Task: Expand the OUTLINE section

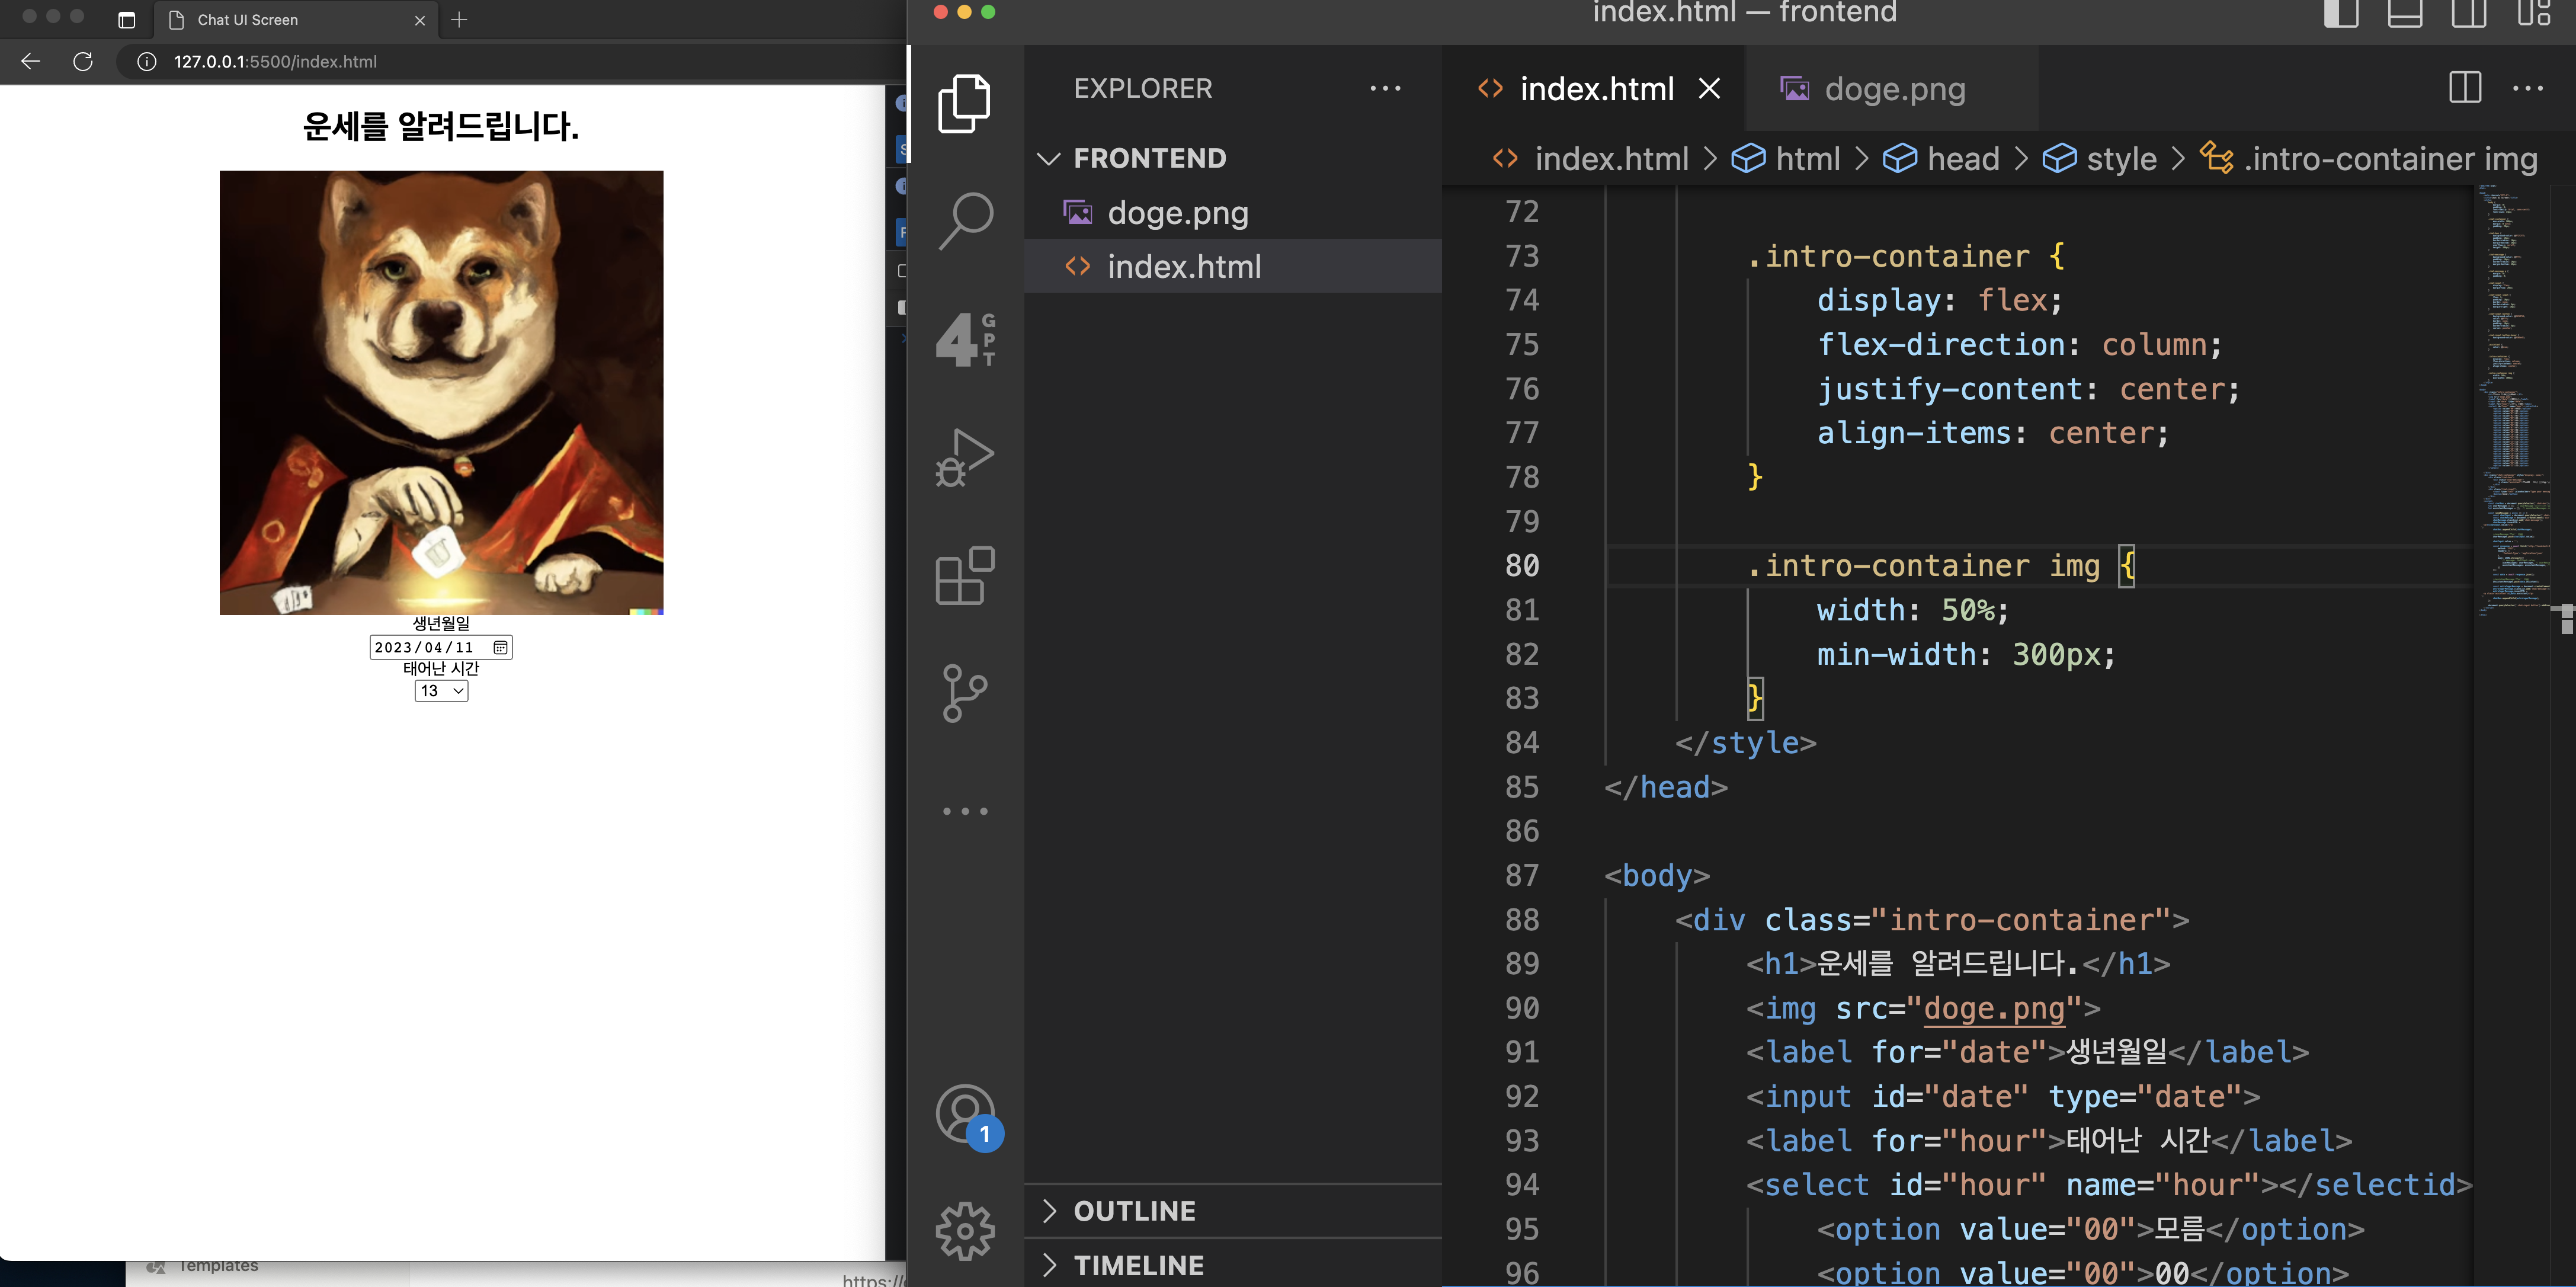Action: 1134,1211
